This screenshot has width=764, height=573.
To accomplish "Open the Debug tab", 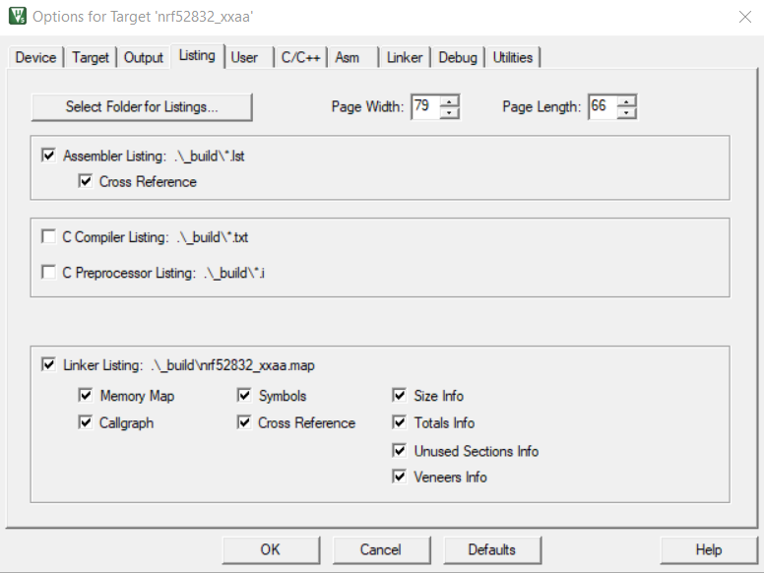I will pyautogui.click(x=458, y=57).
